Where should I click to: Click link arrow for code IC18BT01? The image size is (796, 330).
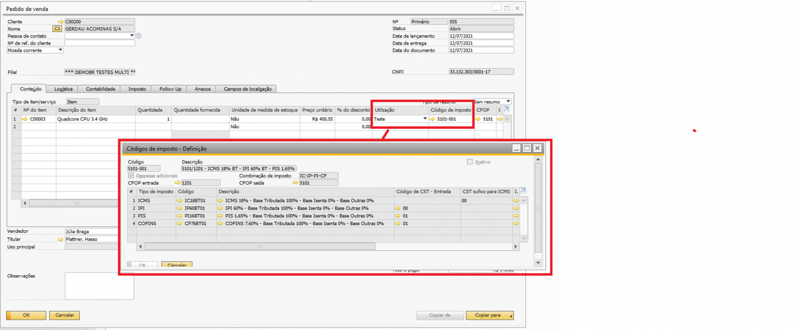pyautogui.click(x=179, y=200)
